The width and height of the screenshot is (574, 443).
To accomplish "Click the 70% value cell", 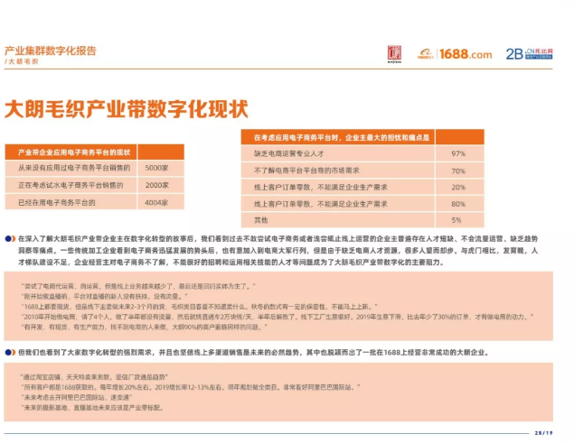I will coord(457,171).
